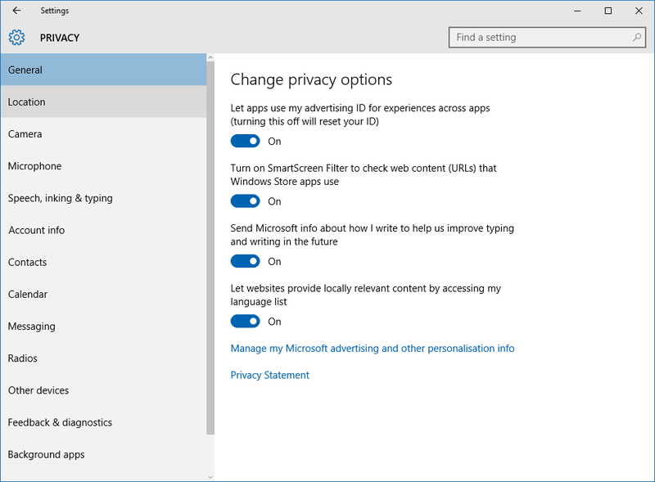Open Camera privacy settings
The height and width of the screenshot is (482, 655).
click(104, 134)
